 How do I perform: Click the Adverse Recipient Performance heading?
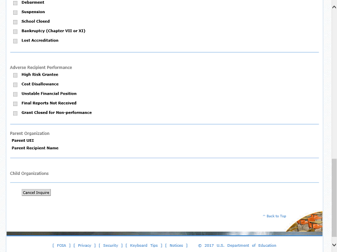[41, 67]
